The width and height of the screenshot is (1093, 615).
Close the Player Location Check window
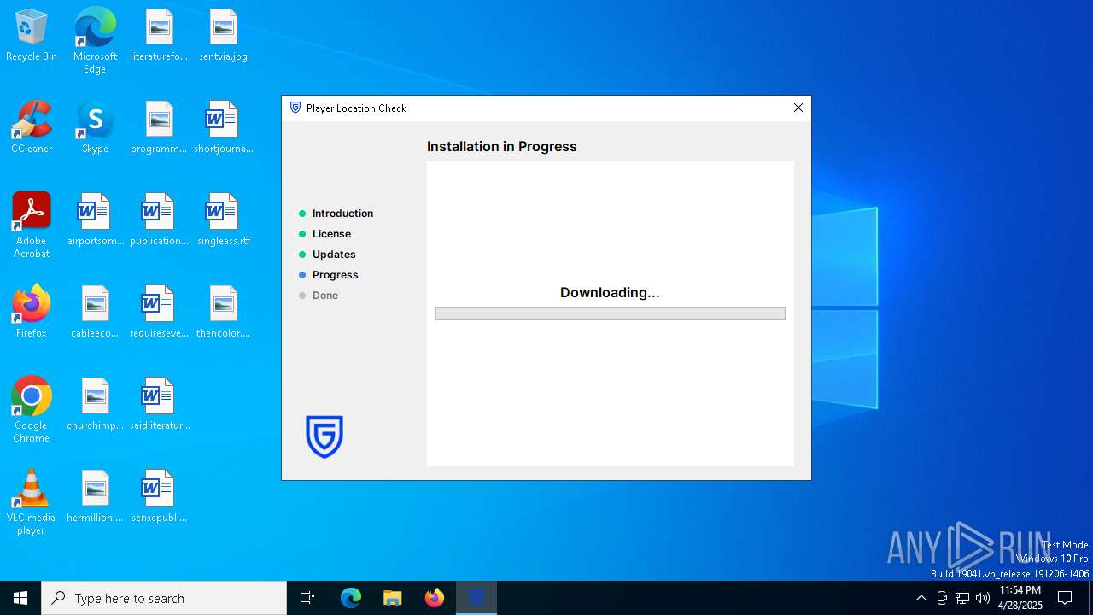click(798, 108)
